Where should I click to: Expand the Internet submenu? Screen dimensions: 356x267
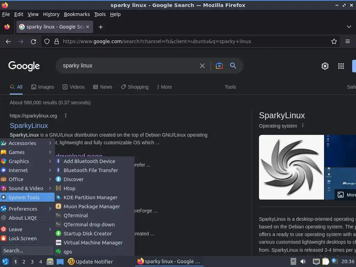point(27,170)
